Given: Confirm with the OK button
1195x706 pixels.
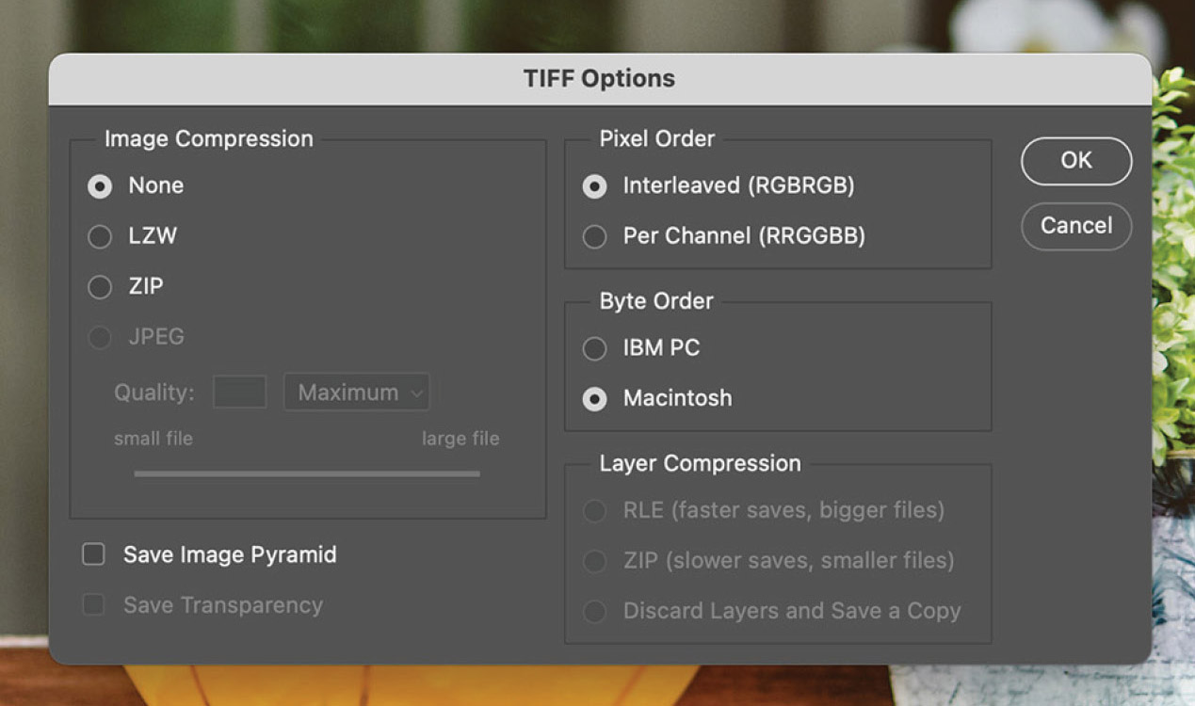Looking at the screenshot, I should point(1076,161).
